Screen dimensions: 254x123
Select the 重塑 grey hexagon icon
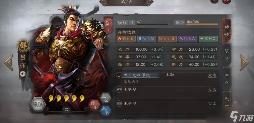coord(105,98)
